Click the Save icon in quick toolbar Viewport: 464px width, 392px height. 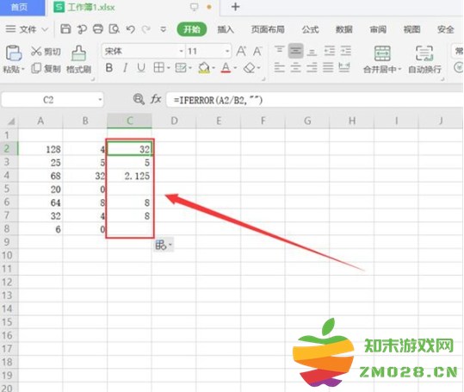point(65,29)
